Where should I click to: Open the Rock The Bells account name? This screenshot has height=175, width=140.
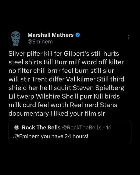tap(41, 127)
